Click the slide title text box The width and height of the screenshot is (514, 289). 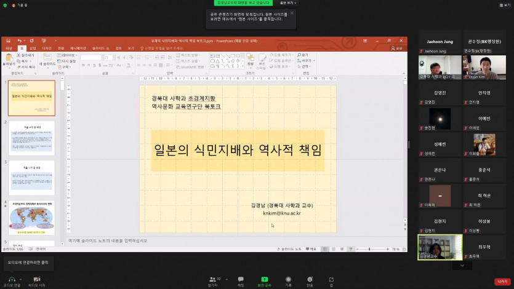pos(238,150)
